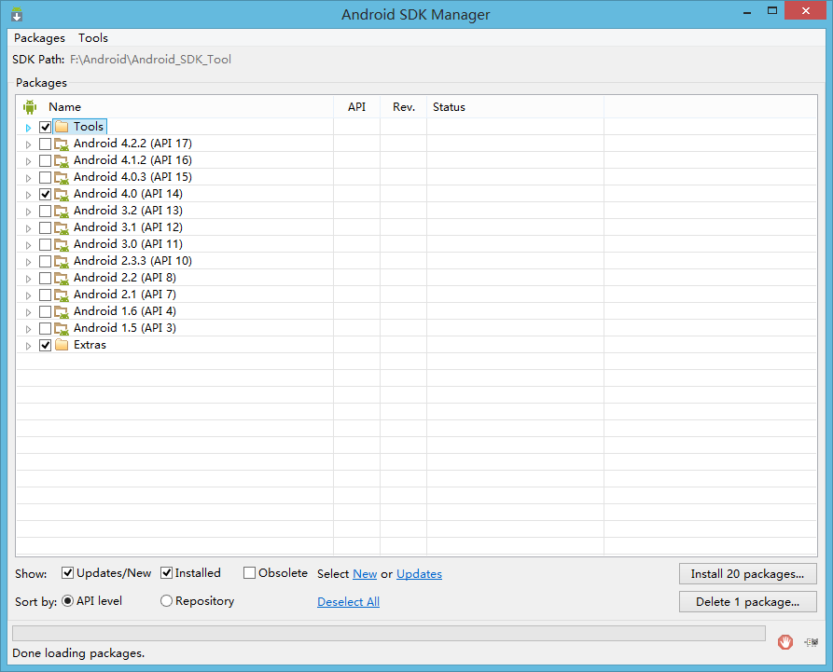This screenshot has height=672, width=833.
Task: Open the Packages menu
Action: coord(39,38)
